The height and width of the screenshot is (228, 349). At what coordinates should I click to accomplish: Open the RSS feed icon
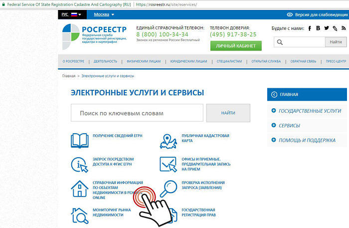pyautogui.click(x=344, y=28)
